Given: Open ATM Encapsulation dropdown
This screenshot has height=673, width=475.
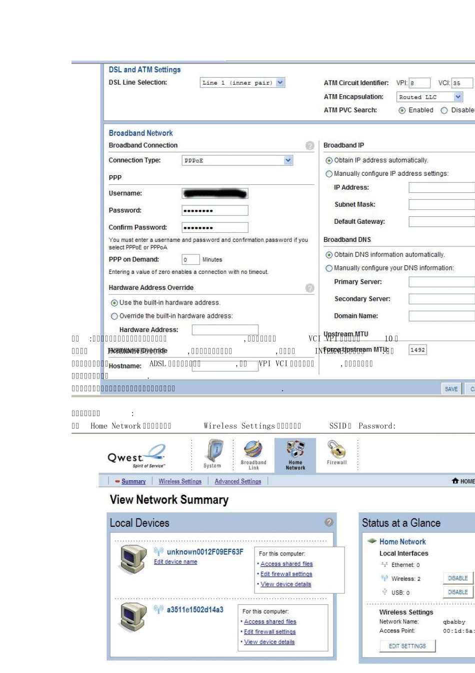Looking at the screenshot, I should click(x=430, y=97).
